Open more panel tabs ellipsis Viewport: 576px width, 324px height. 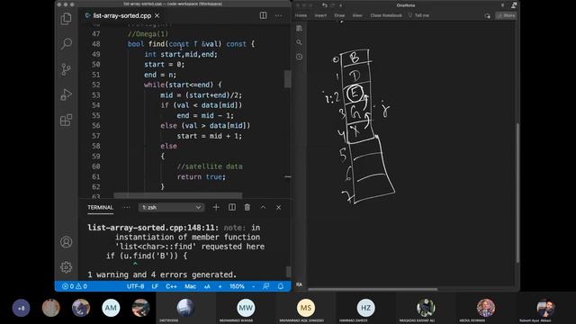[126, 208]
